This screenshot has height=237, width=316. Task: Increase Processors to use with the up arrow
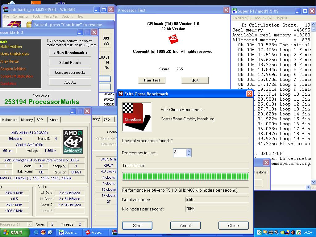189,151
